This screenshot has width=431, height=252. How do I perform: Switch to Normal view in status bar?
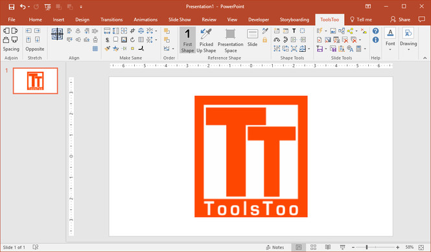tap(299, 247)
